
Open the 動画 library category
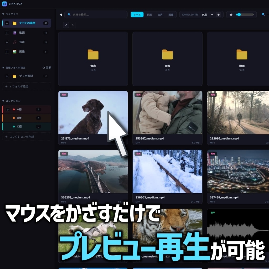click(x=27, y=33)
